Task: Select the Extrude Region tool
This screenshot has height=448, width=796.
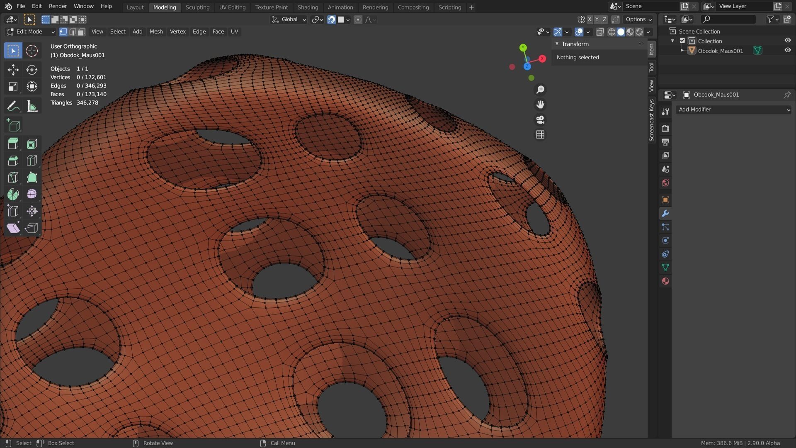Action: 13,144
